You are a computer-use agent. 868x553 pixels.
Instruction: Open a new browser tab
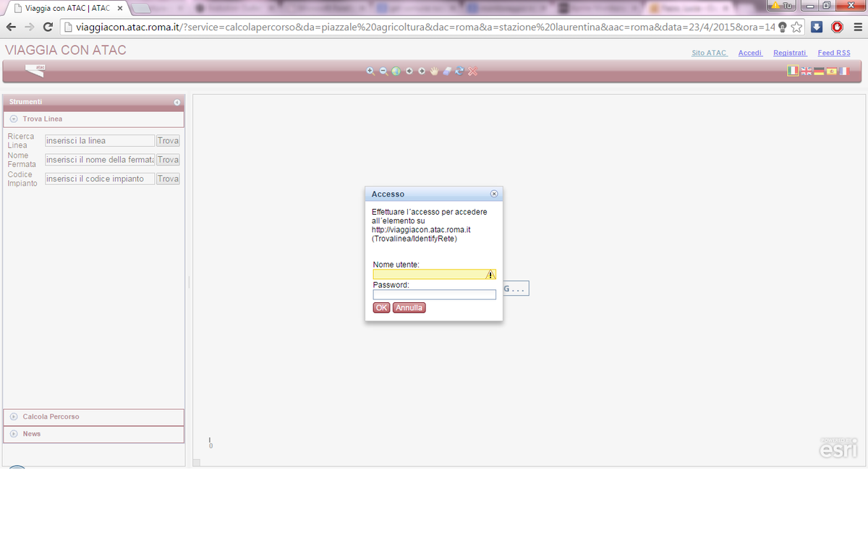coord(142,9)
